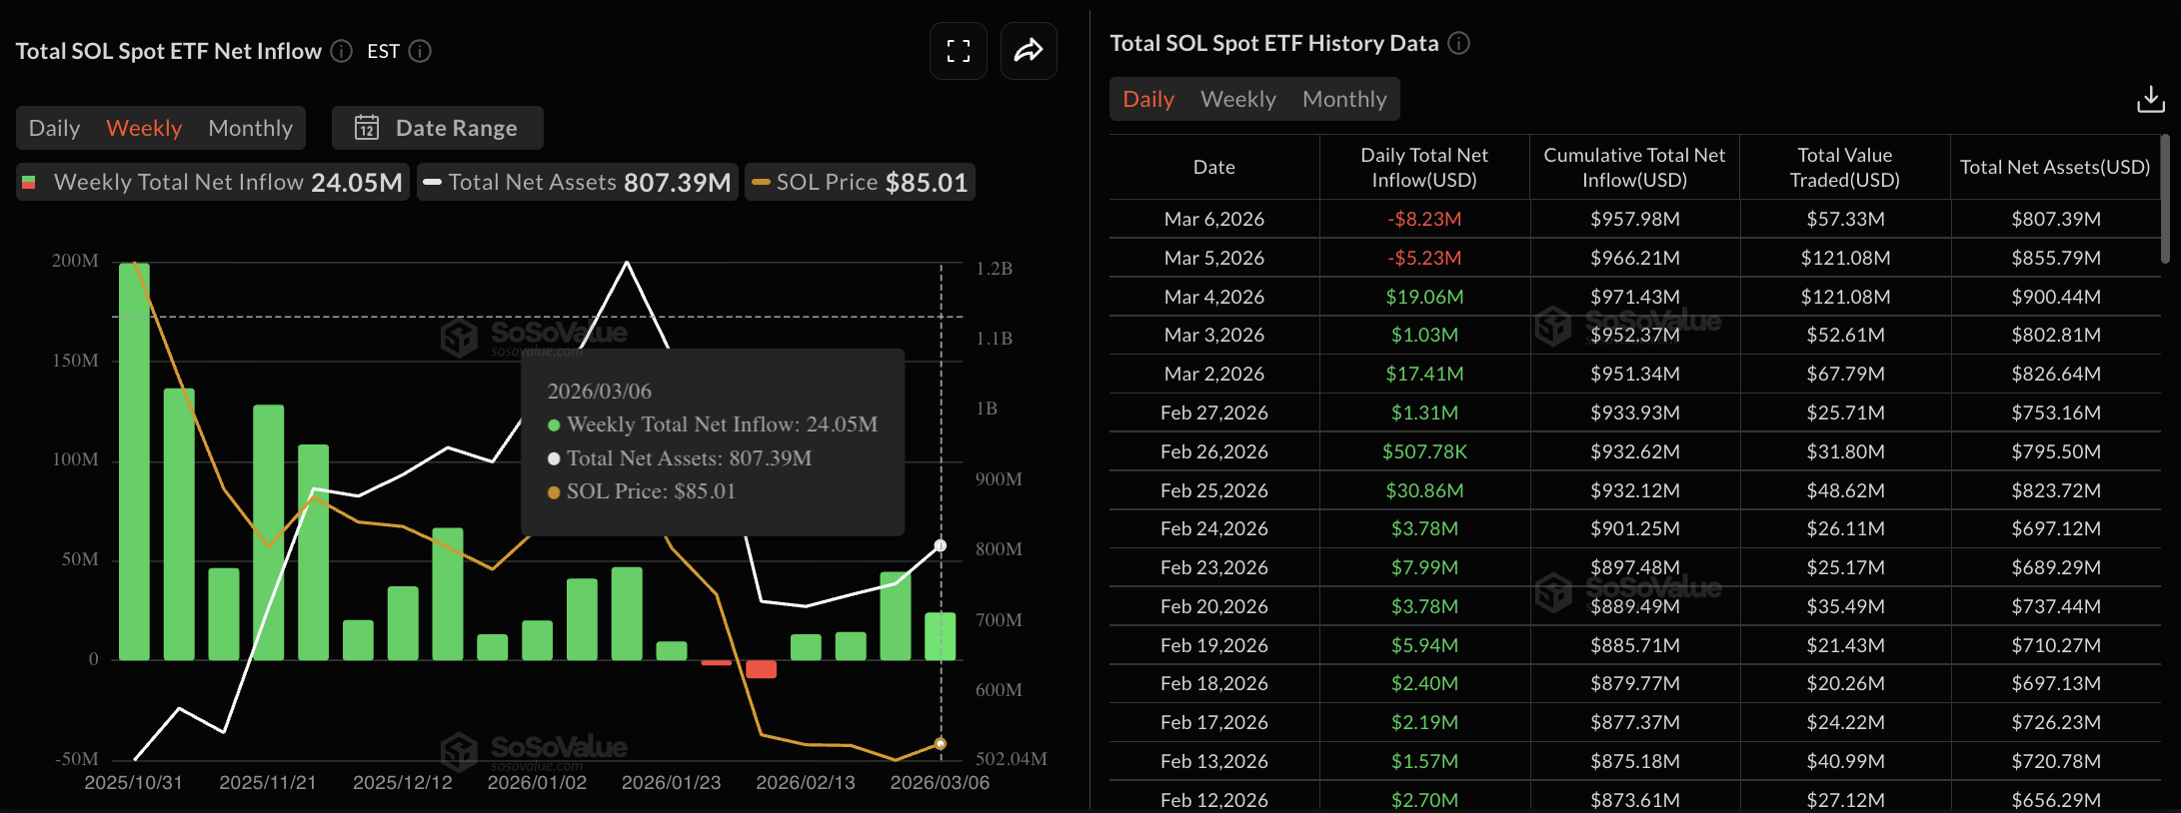Click the download history data icon

2150,99
